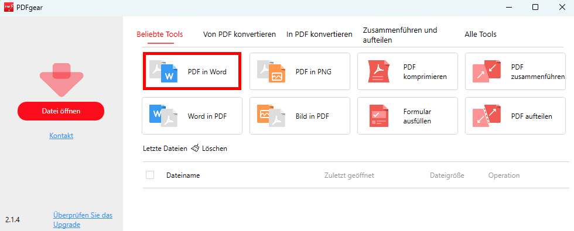Open the Von PDF konvertieren tab
574x231 pixels.
240,35
